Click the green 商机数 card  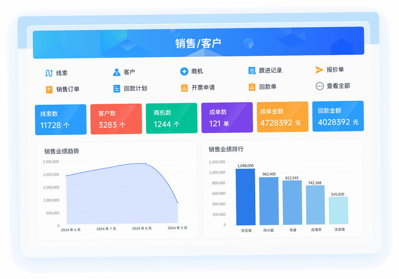coord(172,118)
